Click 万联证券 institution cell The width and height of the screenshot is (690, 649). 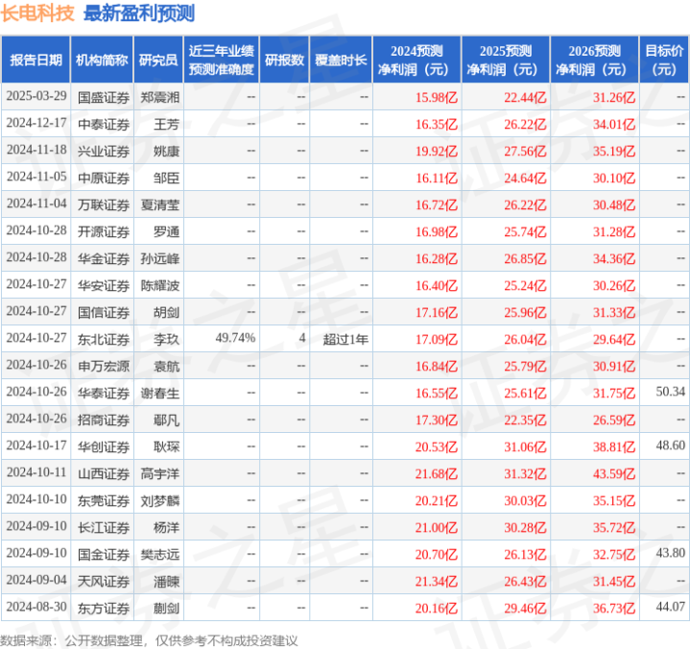point(104,204)
